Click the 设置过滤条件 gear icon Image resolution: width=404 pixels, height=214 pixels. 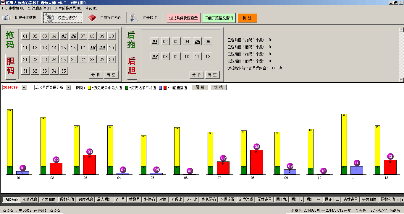pyautogui.click(x=50, y=18)
